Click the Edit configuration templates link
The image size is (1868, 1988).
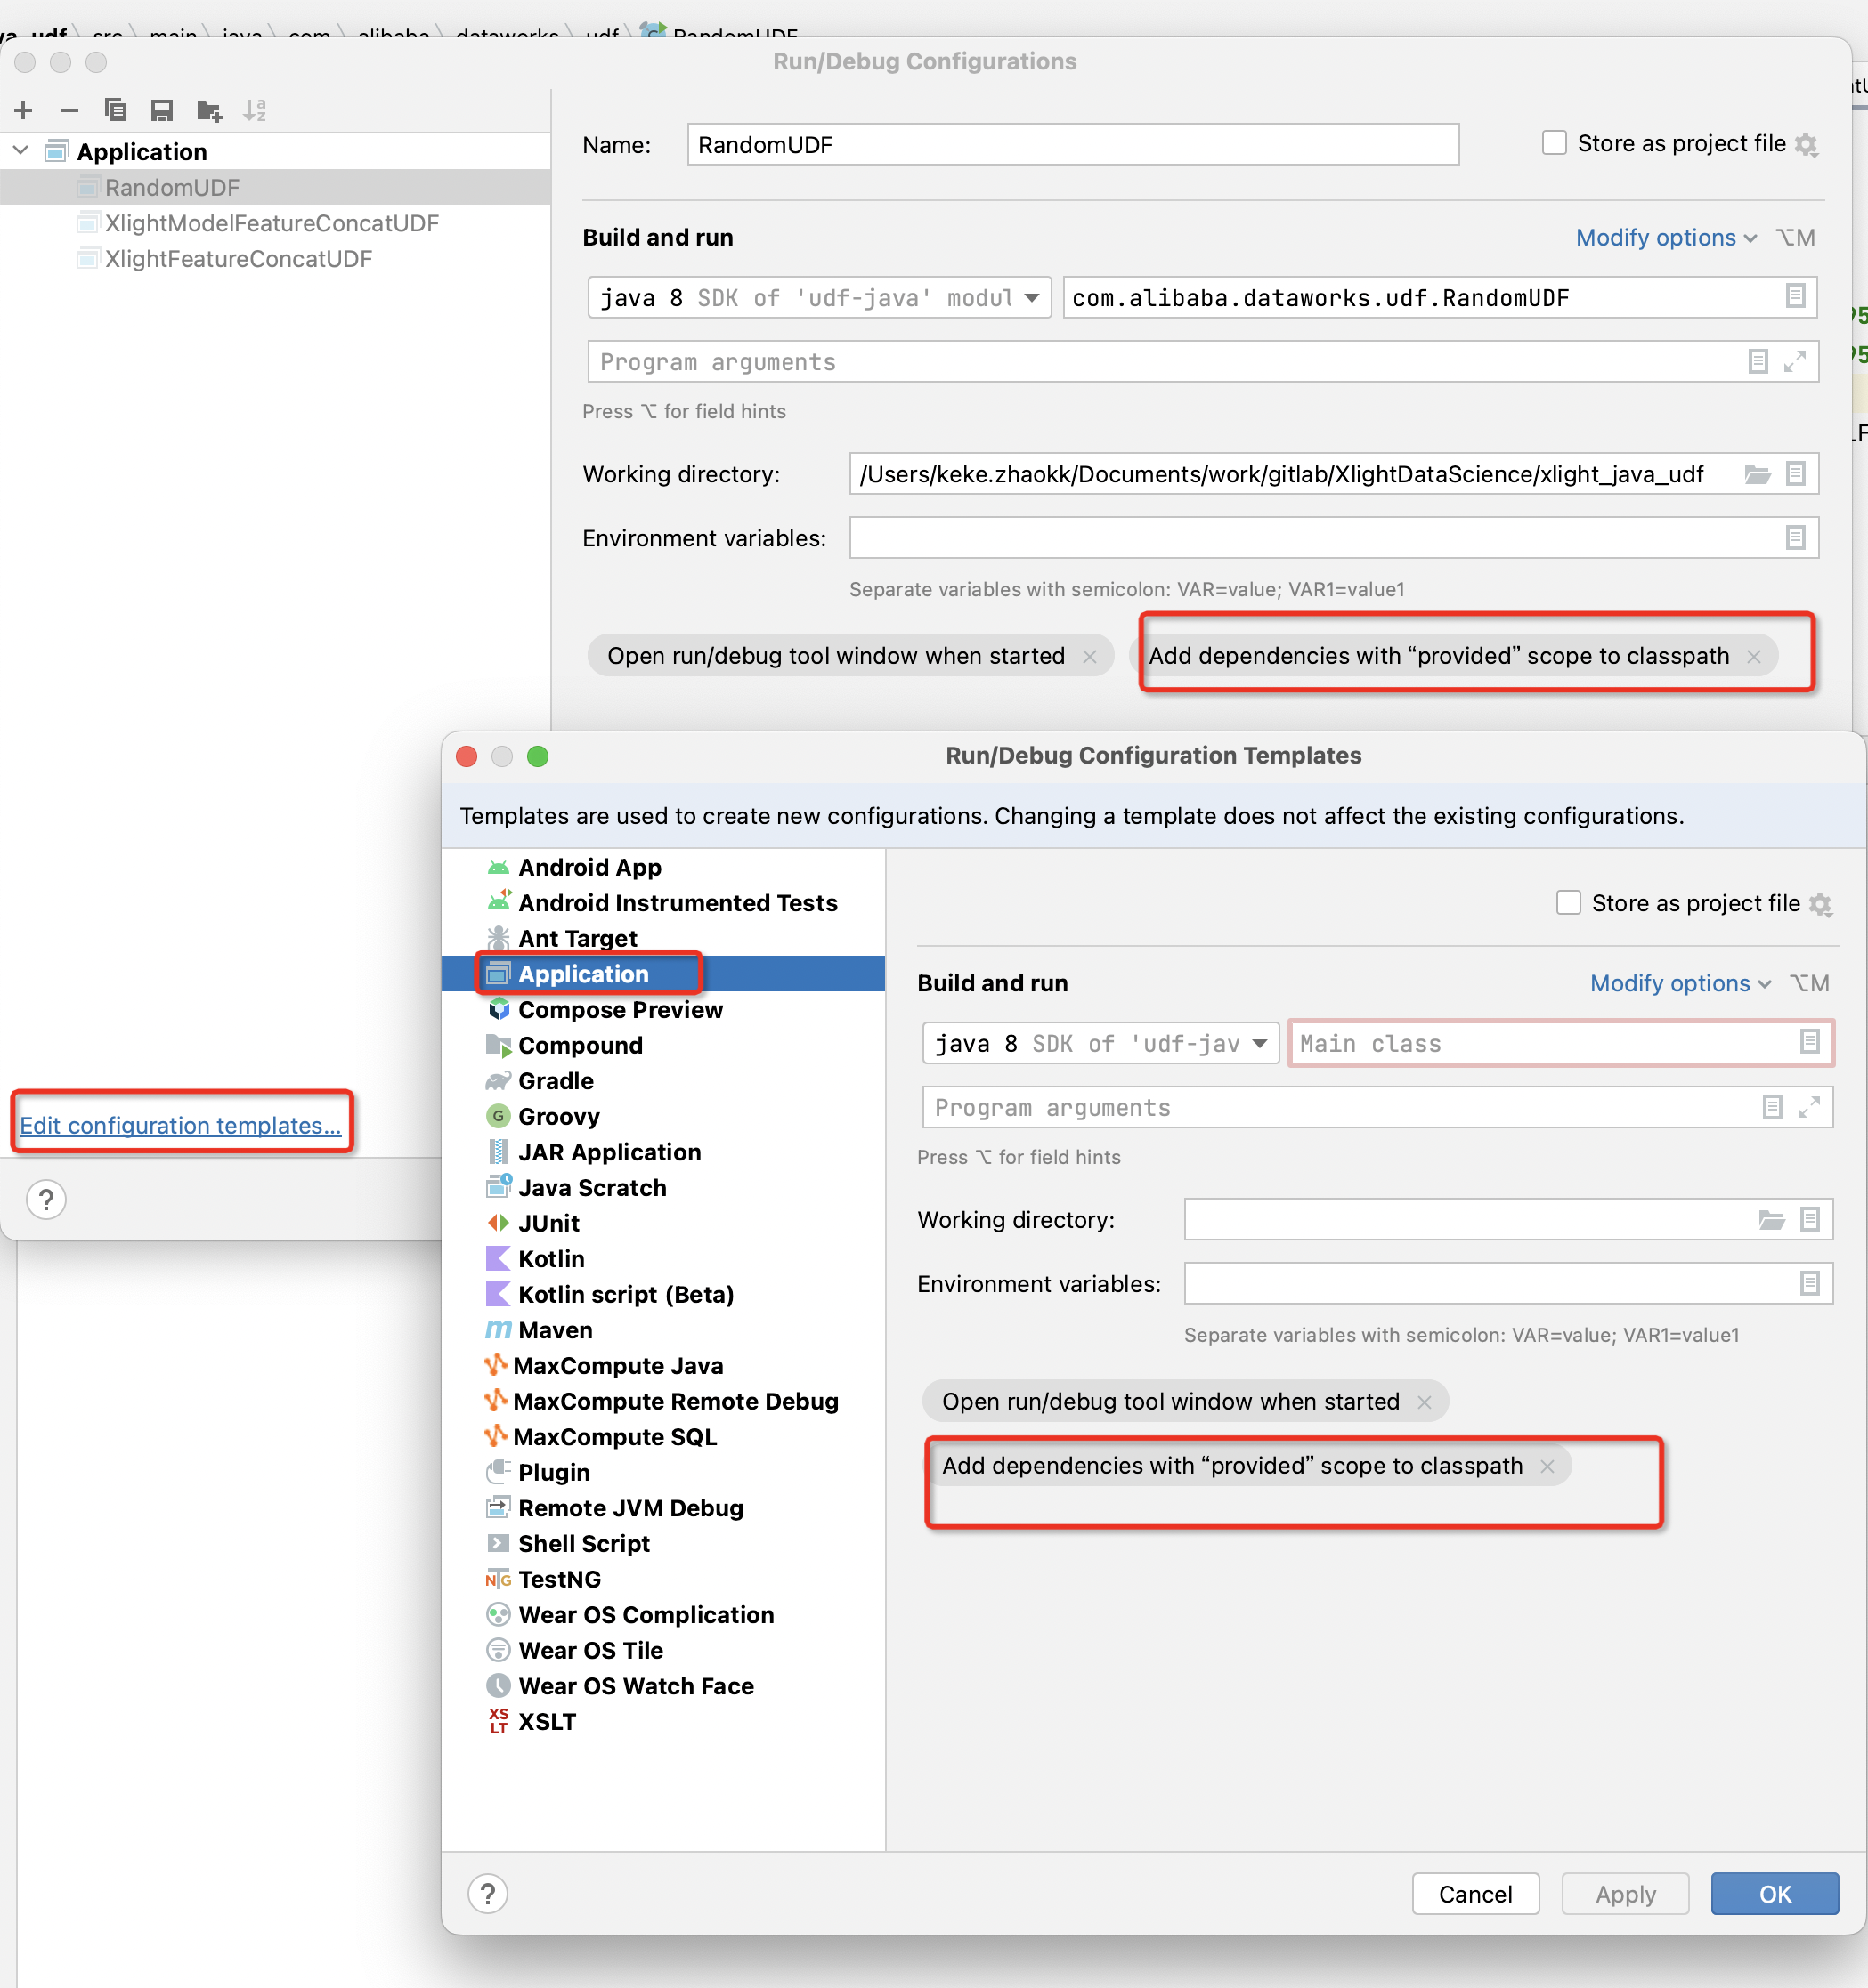point(180,1125)
